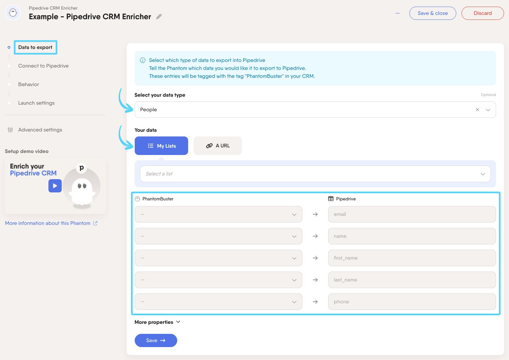Click the PhantomBuster column ghost icon
The height and width of the screenshot is (360, 509).
(x=137, y=199)
